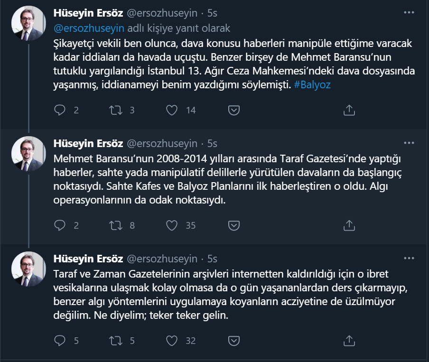This screenshot has height=362, width=429.
Task: Like the tweet with 32 likes
Action: pos(172,340)
